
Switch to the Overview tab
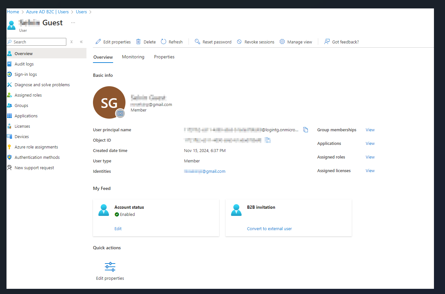(x=103, y=57)
